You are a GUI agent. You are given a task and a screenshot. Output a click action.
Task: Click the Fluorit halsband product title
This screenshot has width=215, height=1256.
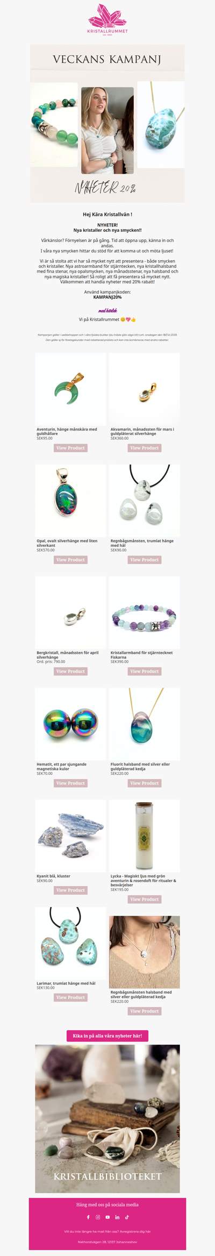(x=140, y=766)
